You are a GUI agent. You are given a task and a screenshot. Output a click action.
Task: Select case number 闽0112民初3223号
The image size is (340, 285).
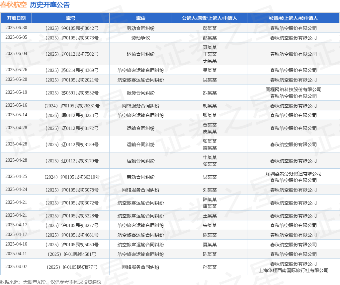point(72,115)
